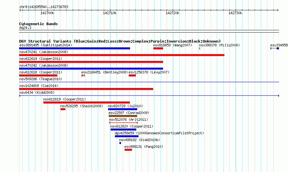
Task: Click the red nsv612618 loss bar
Action: tap(38, 75)
